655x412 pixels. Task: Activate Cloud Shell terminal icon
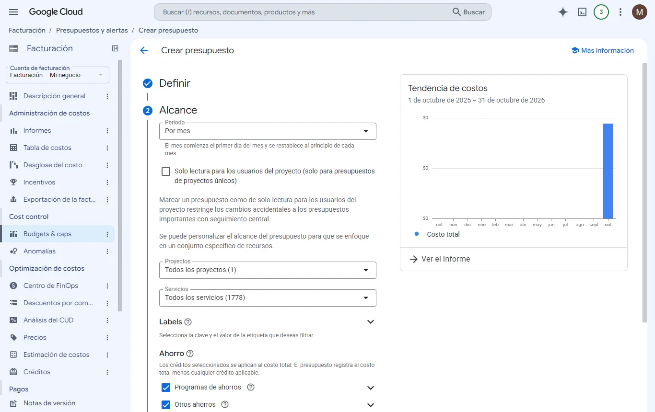(x=582, y=12)
